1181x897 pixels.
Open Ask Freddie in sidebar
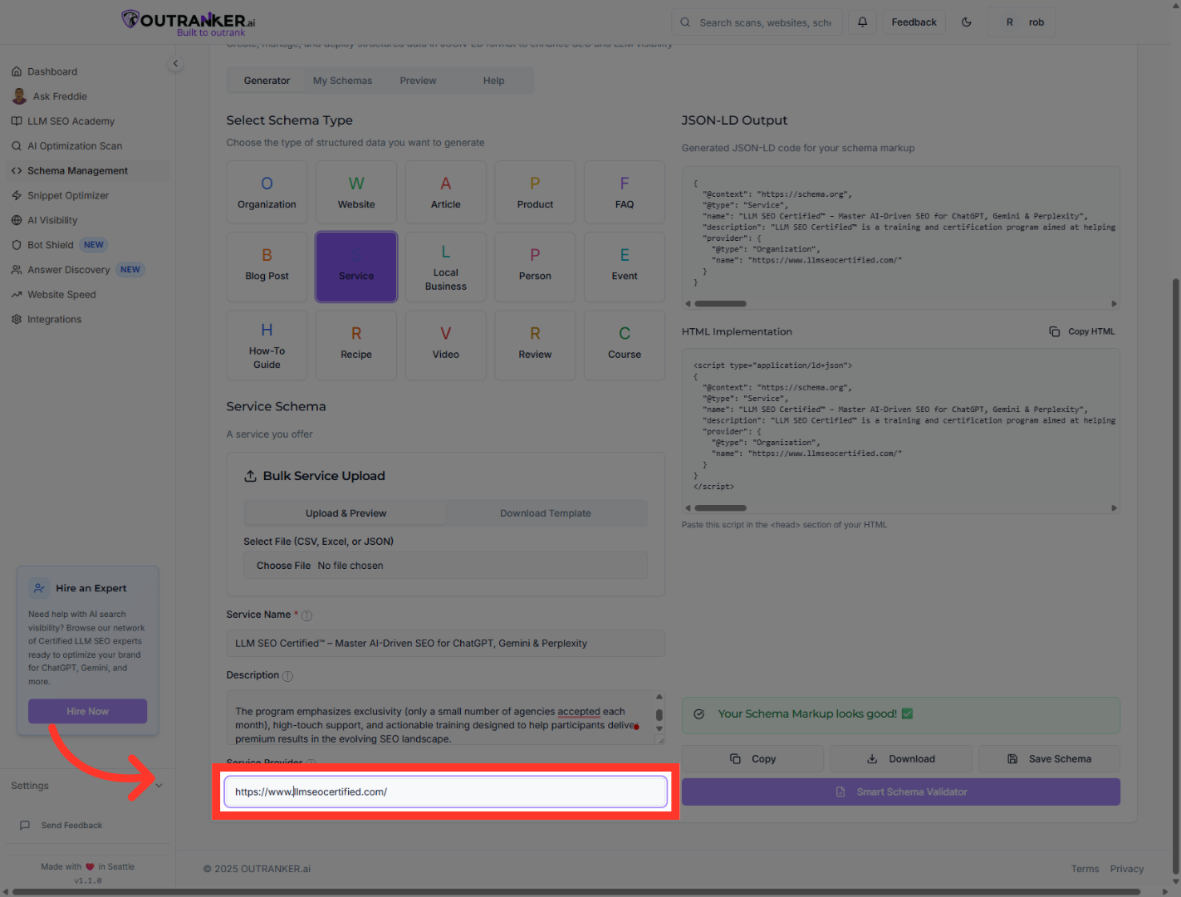click(59, 96)
